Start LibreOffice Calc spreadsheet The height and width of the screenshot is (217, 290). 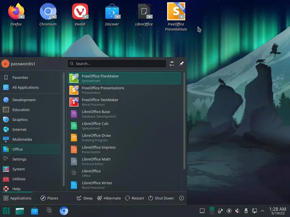124,126
